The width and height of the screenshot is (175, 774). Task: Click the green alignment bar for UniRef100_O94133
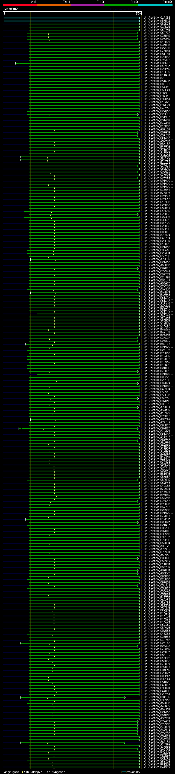click(80, 160)
